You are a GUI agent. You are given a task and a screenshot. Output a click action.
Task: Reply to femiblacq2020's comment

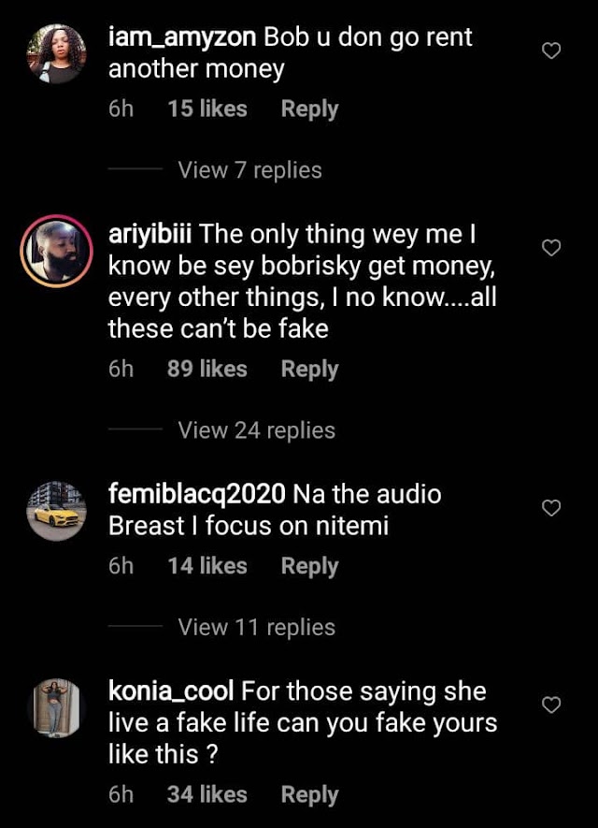click(309, 566)
